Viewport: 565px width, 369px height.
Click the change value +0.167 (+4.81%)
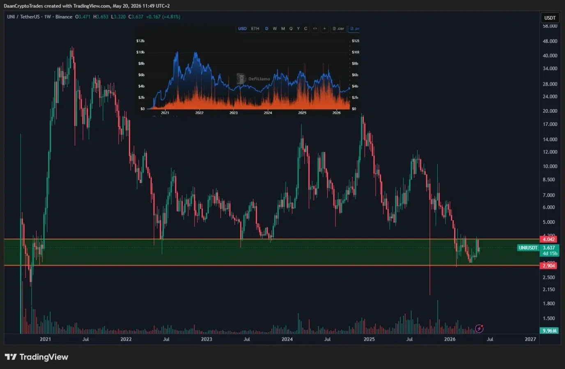(x=163, y=17)
